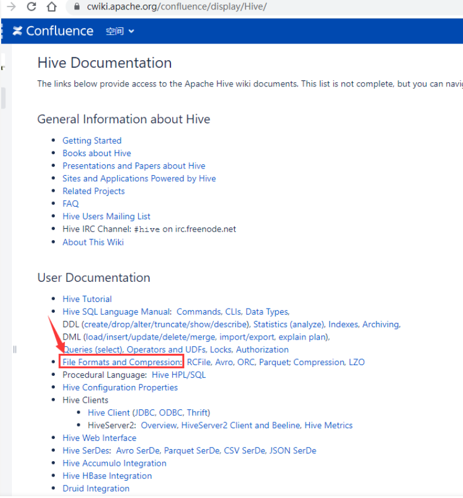
Task: Open the Getting Started link
Action: coord(92,141)
